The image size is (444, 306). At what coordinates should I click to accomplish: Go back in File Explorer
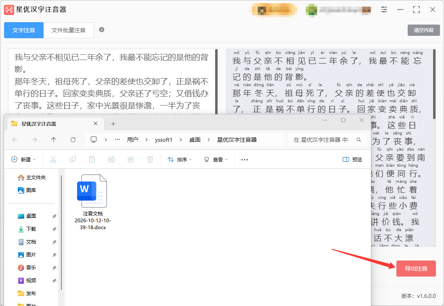(x=15, y=140)
